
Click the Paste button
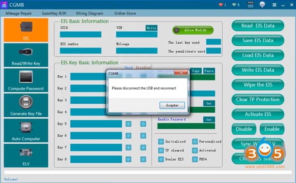[209, 71]
